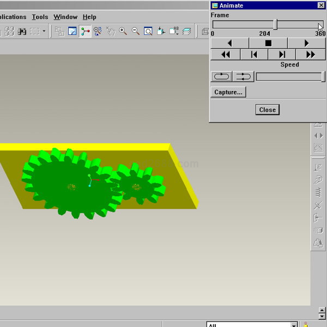327x327 pixels.
Task: Play the animation forward
Action: click(306, 43)
